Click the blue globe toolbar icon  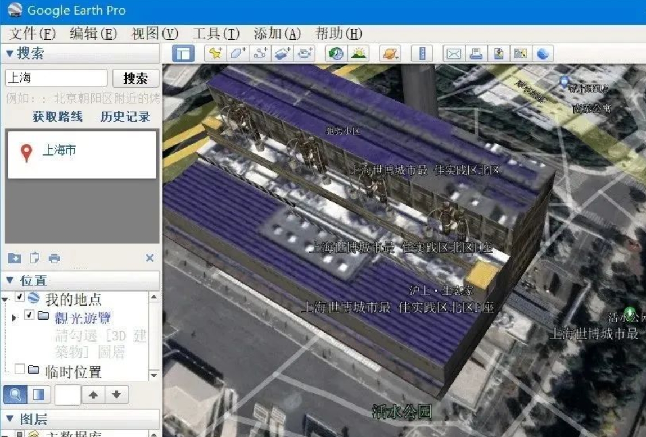pos(543,53)
